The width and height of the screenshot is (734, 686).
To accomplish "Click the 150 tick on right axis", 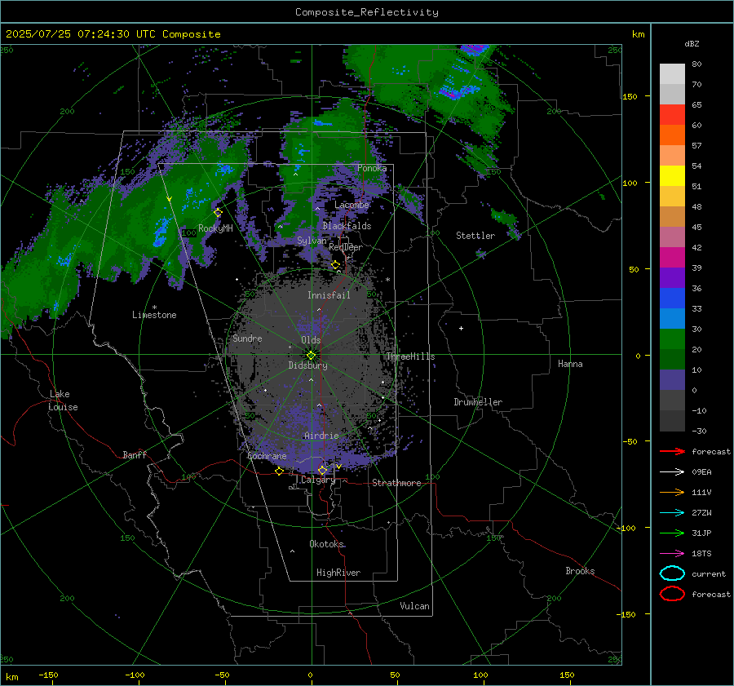I will pos(630,96).
